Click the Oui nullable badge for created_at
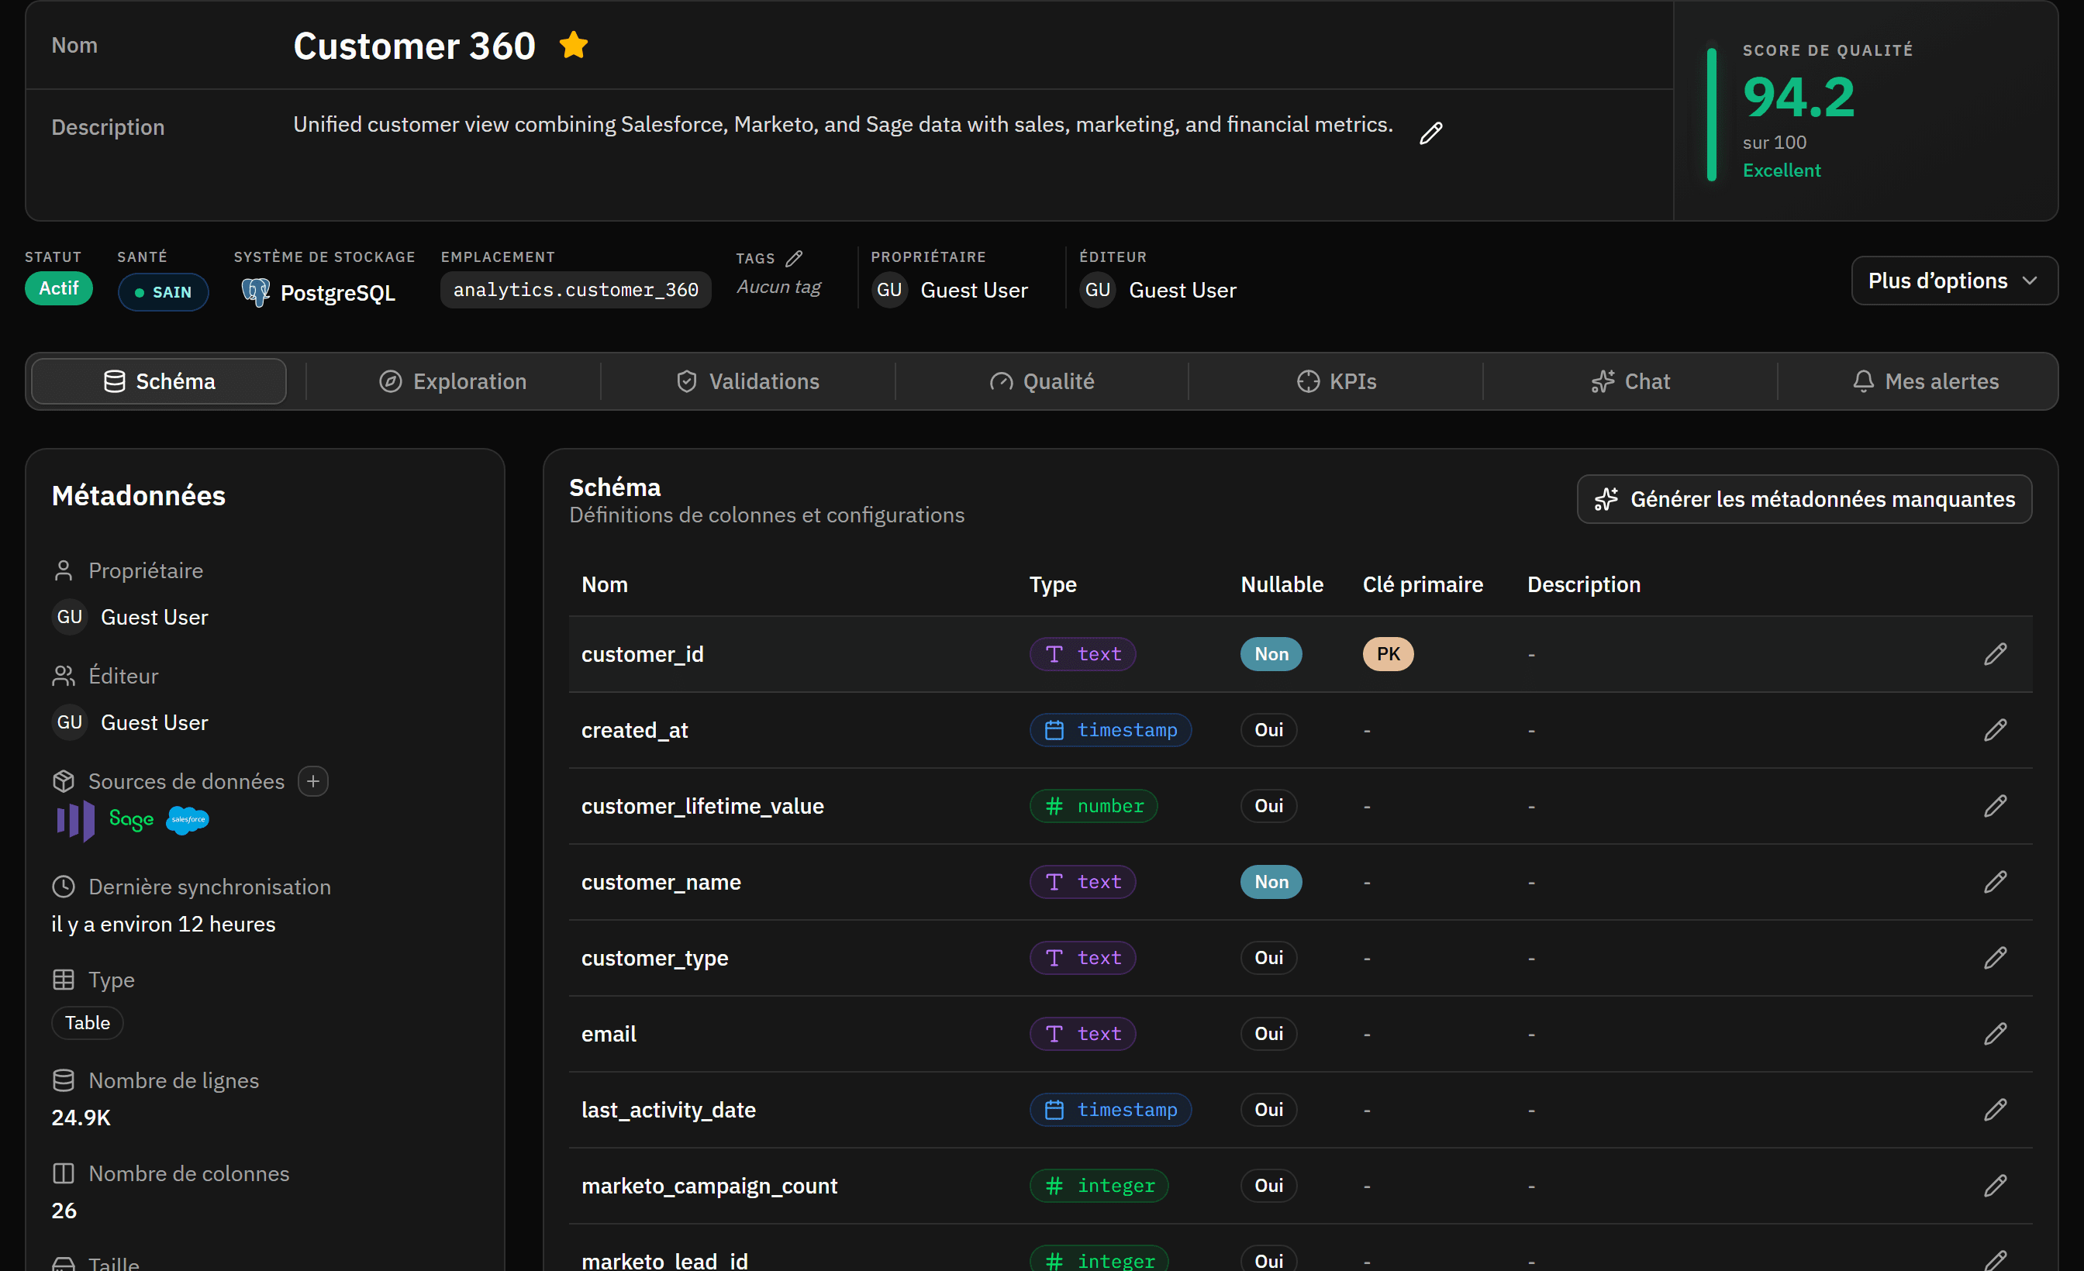This screenshot has width=2084, height=1271. (x=1268, y=730)
